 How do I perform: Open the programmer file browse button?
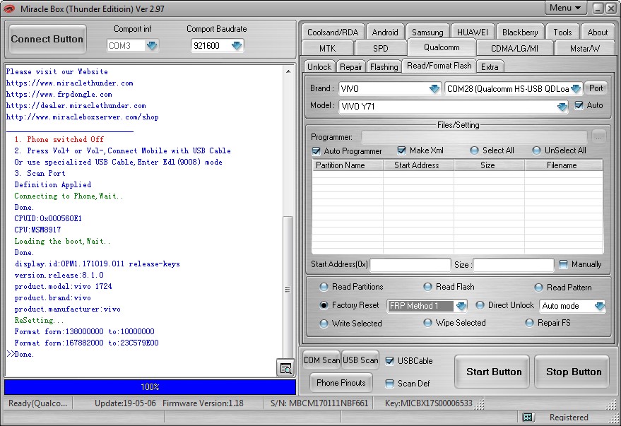click(599, 137)
